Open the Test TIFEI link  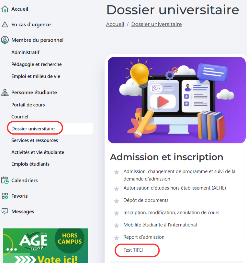tap(133, 250)
